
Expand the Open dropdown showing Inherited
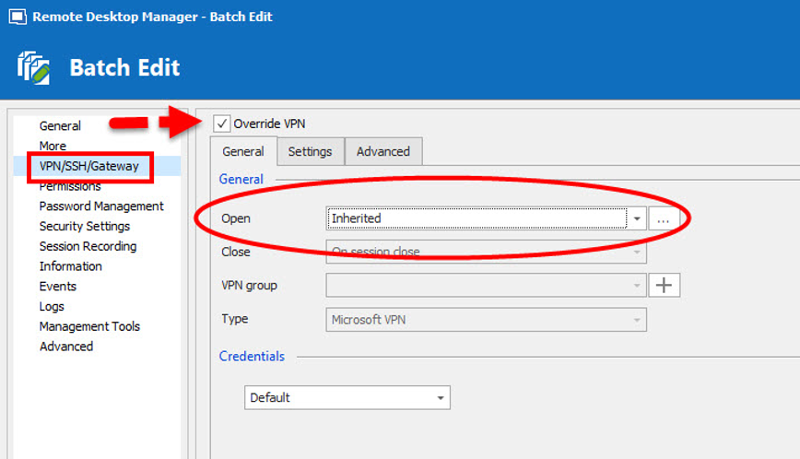click(636, 218)
